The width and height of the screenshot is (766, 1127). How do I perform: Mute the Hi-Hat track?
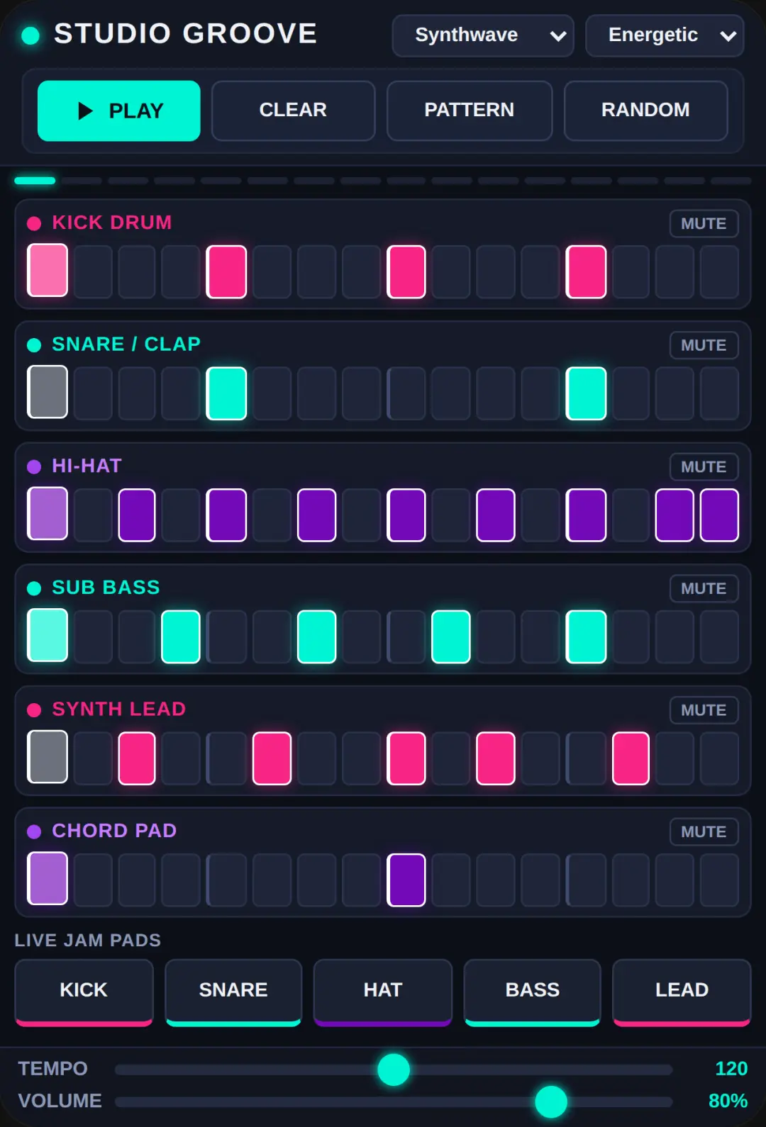(704, 467)
